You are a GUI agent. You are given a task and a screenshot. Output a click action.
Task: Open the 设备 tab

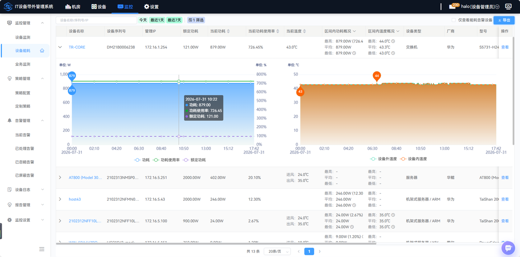click(x=99, y=7)
